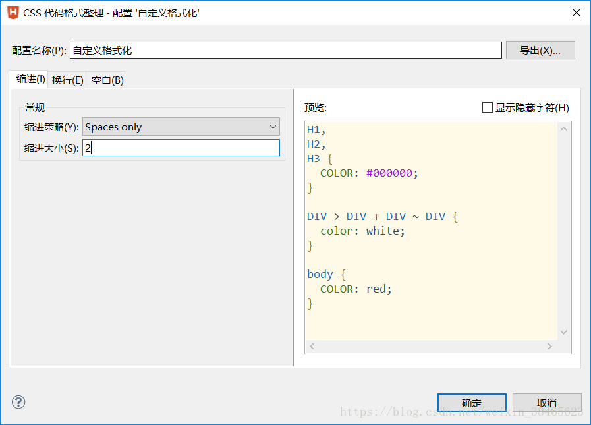591x425 pixels.
Task: Click preview scrollbar down arrow
Action: [x=564, y=332]
